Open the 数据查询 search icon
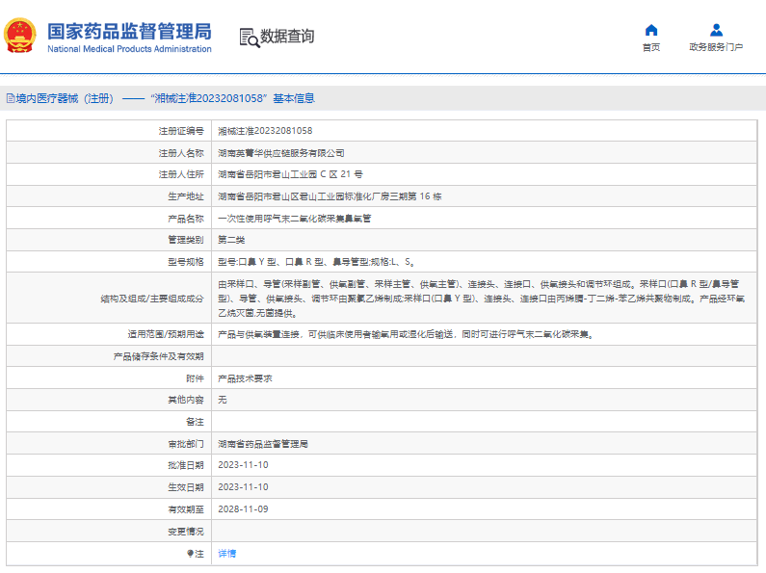This screenshot has width=766, height=573. [x=250, y=38]
